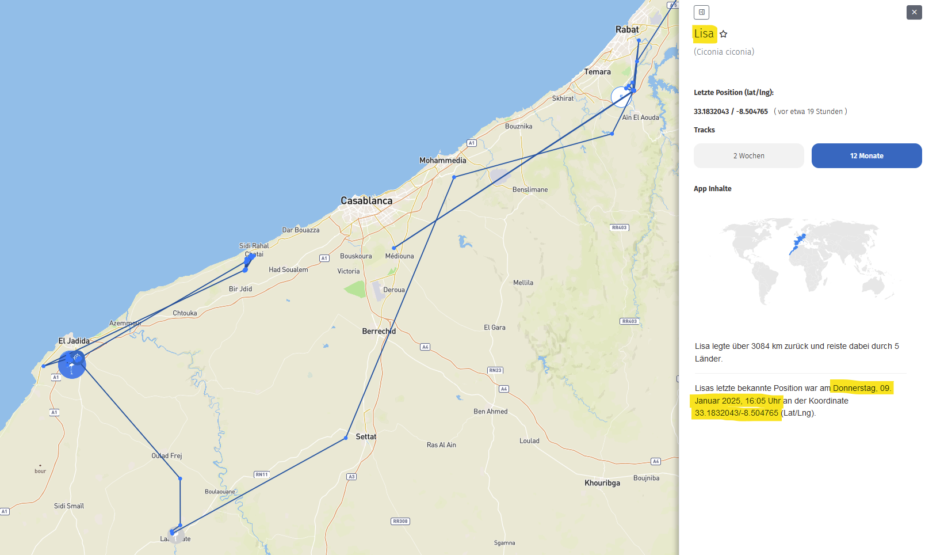
Task: Click the small target marker near El Jadida
Action: [78, 358]
